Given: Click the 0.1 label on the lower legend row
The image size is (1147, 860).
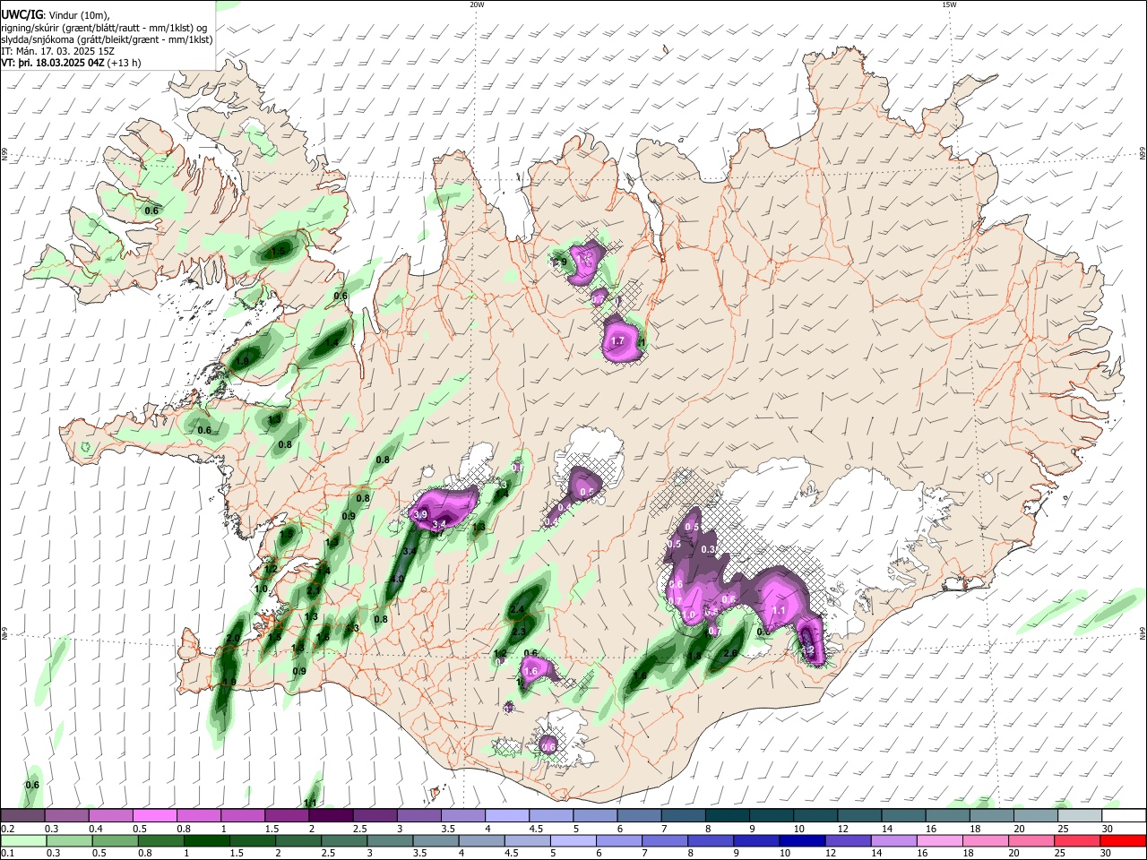Looking at the screenshot, I should (x=7, y=854).
